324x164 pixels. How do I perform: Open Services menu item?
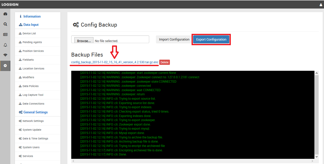tap(28, 156)
